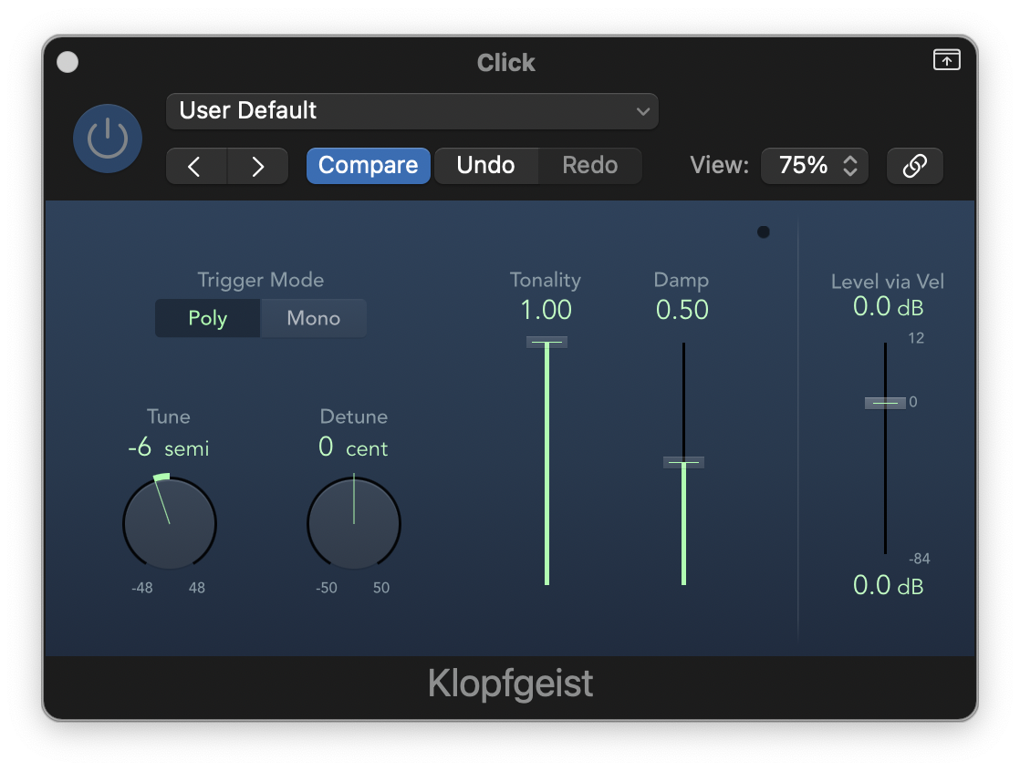This screenshot has height=771, width=1020.
Task: Click the Level via Vel slider handle
Action: tap(885, 402)
